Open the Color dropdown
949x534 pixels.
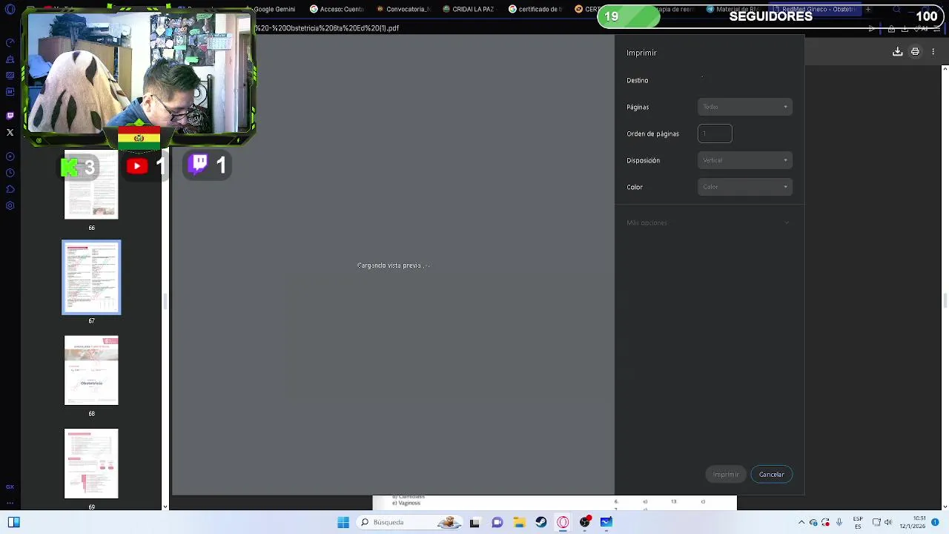(745, 187)
